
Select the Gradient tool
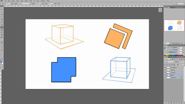[2, 38]
